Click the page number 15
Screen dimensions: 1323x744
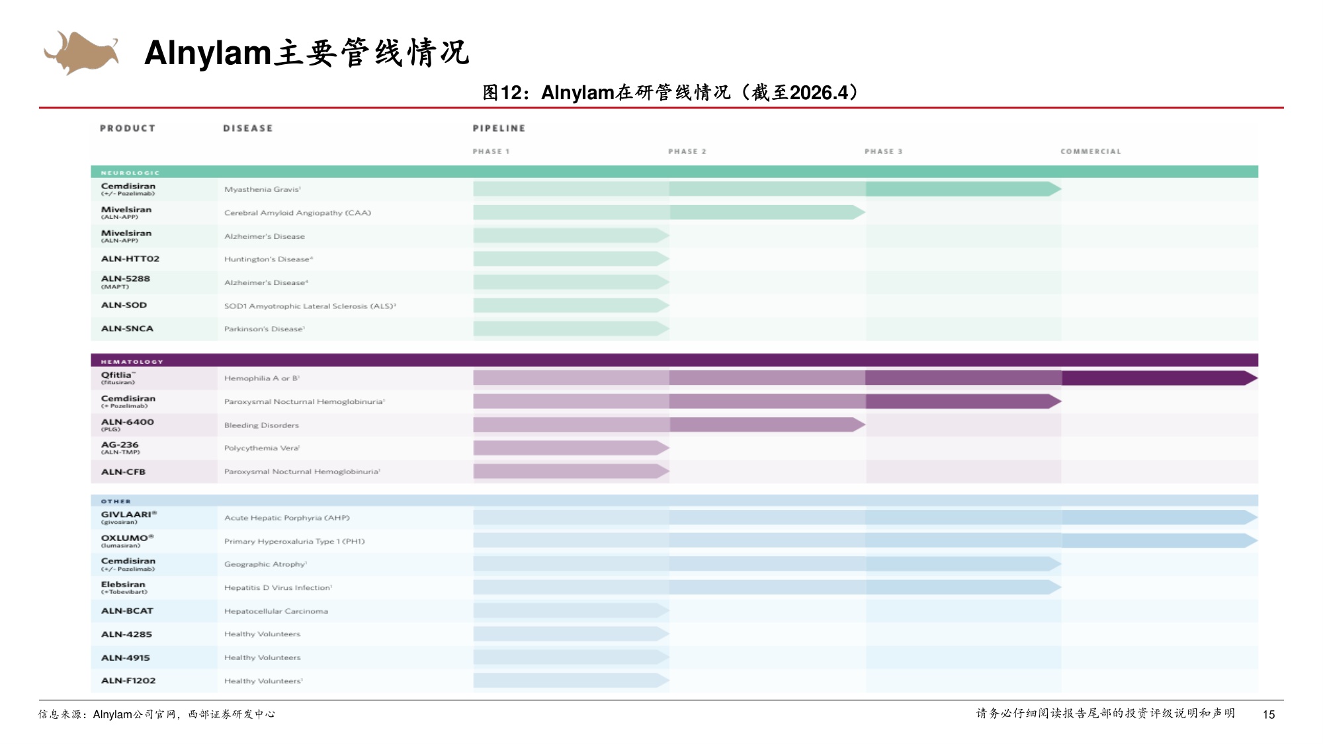(x=1269, y=714)
